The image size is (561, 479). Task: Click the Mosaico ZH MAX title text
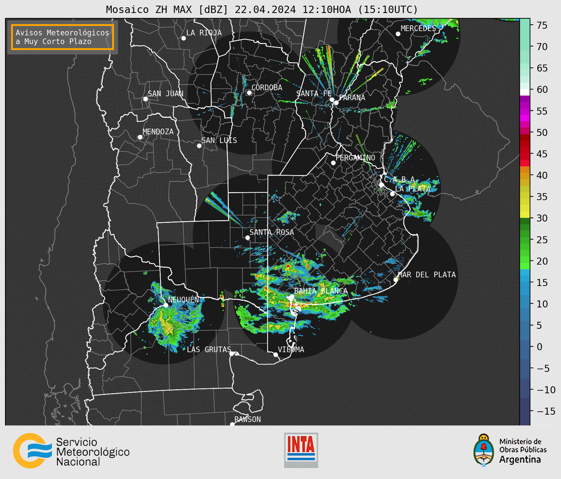pyautogui.click(x=262, y=10)
